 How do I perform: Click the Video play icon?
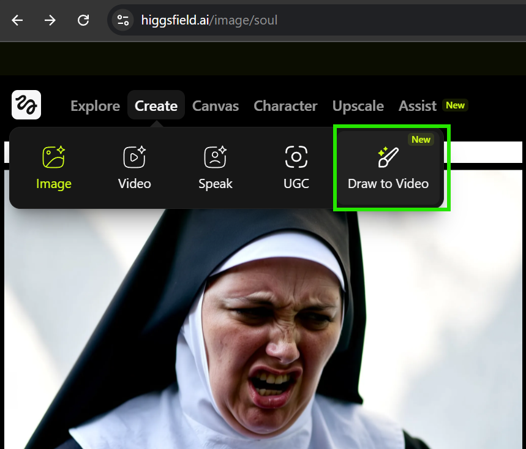(135, 157)
